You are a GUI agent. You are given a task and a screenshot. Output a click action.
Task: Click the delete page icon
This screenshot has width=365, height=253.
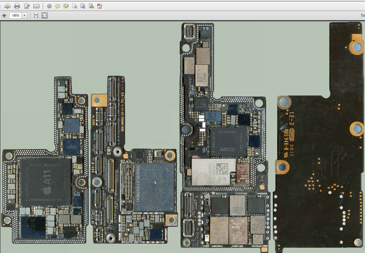[x=75, y=6]
